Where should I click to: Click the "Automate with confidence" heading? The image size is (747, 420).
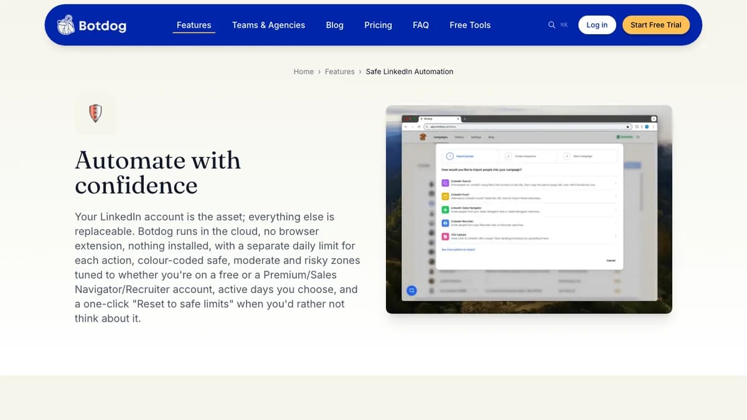pos(157,173)
